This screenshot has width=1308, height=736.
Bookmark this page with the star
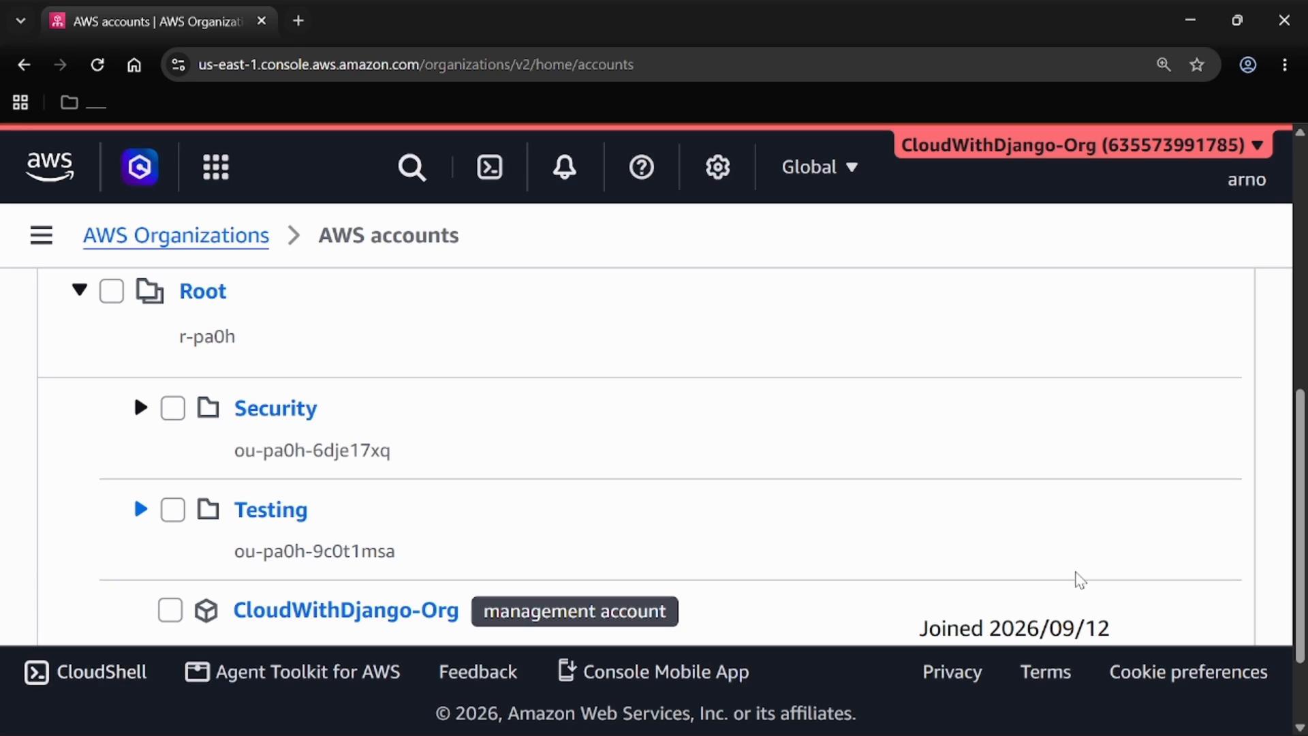1197,65
